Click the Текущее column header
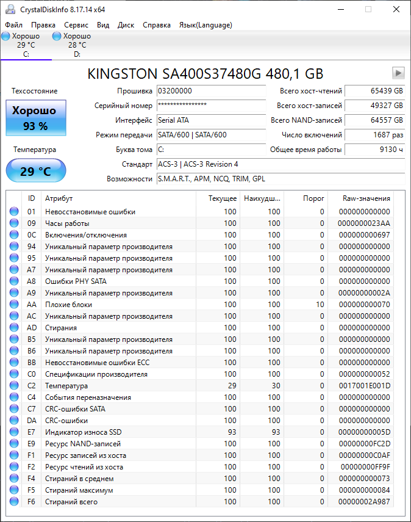Viewport: 411px width, 522px height. [x=218, y=198]
